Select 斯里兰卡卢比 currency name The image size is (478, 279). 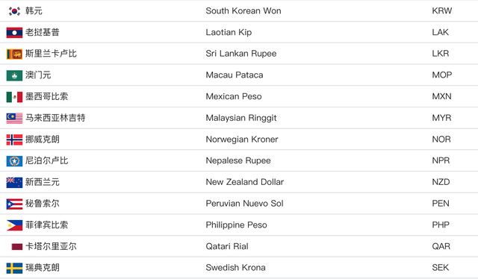click(x=51, y=54)
